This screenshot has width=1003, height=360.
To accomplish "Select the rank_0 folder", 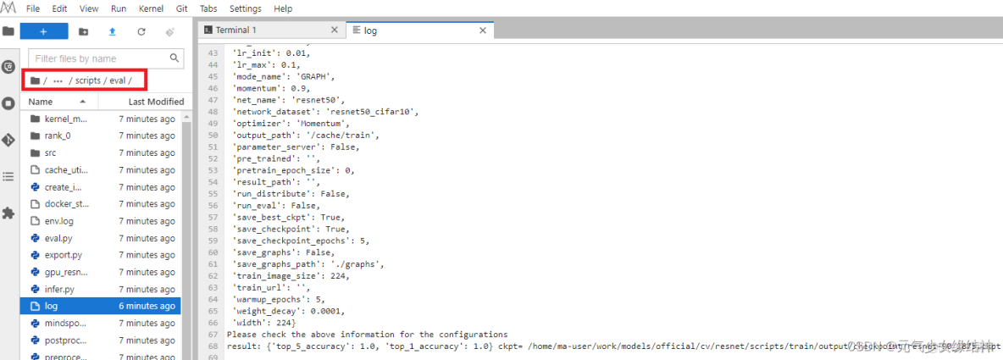I will 101,136.
